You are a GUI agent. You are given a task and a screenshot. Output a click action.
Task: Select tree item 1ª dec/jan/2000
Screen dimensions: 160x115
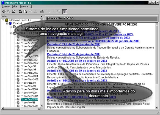[x=29, y=106]
